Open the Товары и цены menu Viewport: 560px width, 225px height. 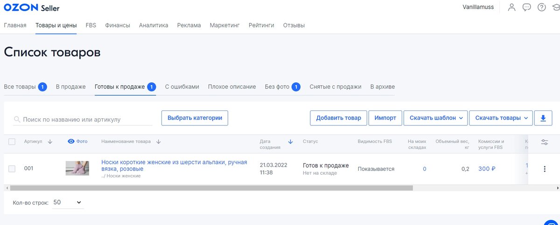click(x=56, y=25)
